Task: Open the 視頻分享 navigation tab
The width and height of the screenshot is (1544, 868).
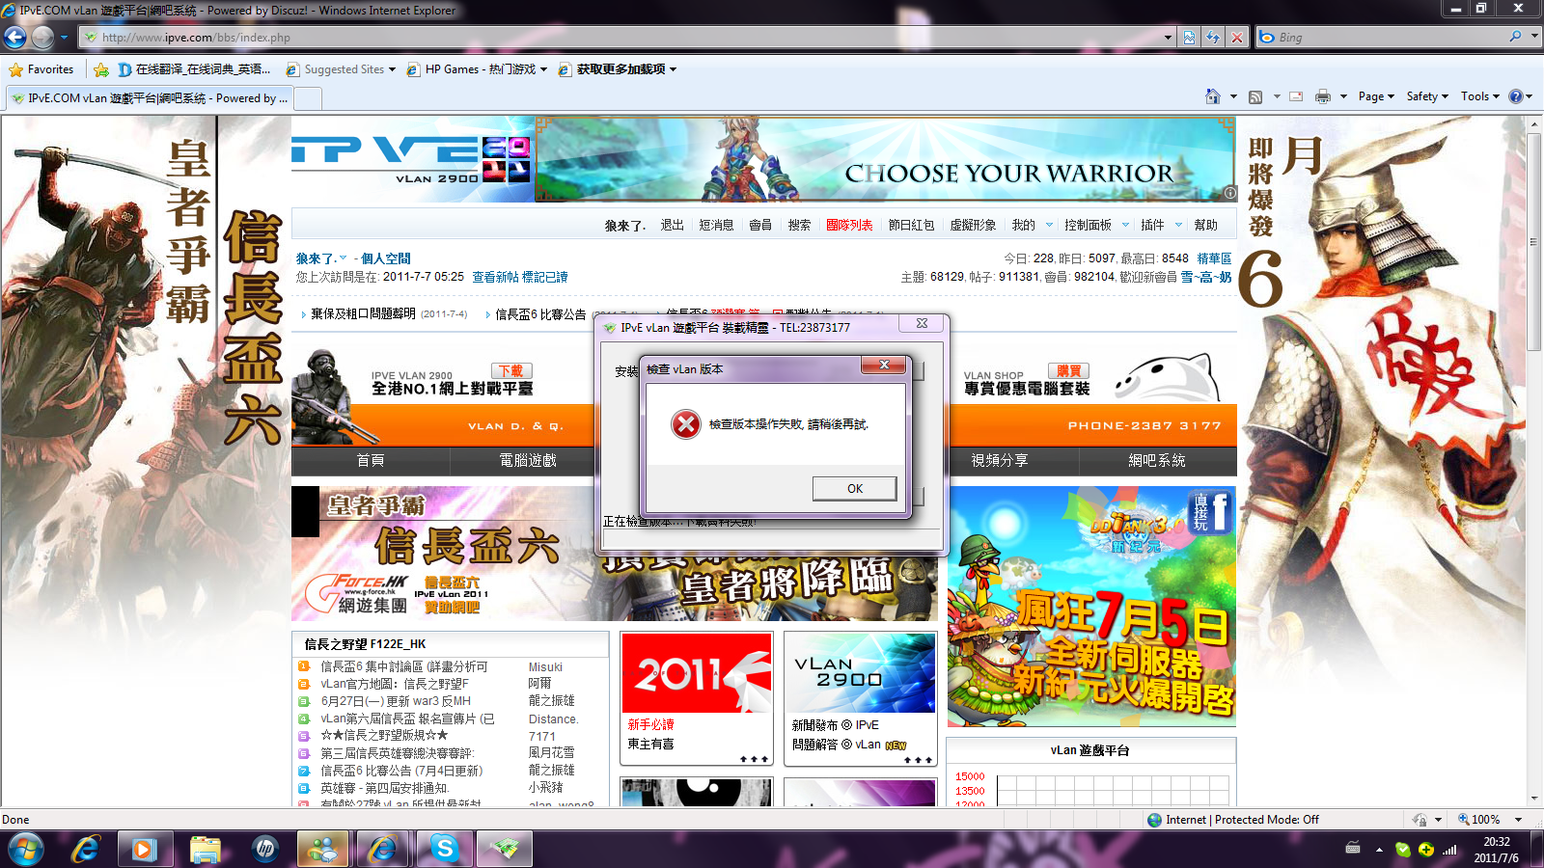Action: pos(1000,461)
